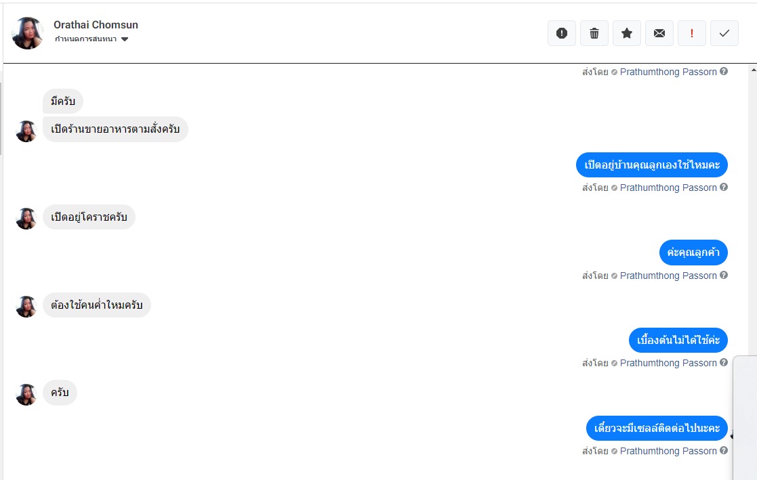Open the Prathumthong Passorn link under "เดี๋ยวจะมีเซลล์ติดต่อไปนะคะ"
The height and width of the screenshot is (480, 757).
[x=668, y=451]
